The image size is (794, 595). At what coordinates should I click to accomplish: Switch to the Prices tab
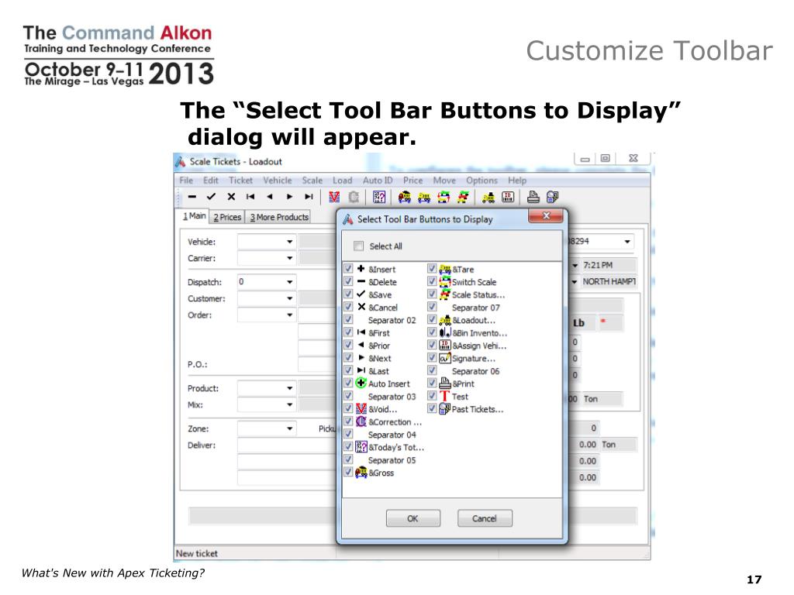tap(227, 218)
